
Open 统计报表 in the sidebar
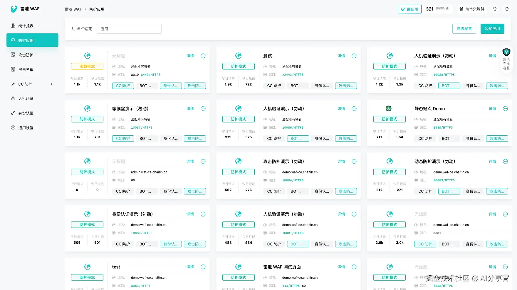(32, 26)
